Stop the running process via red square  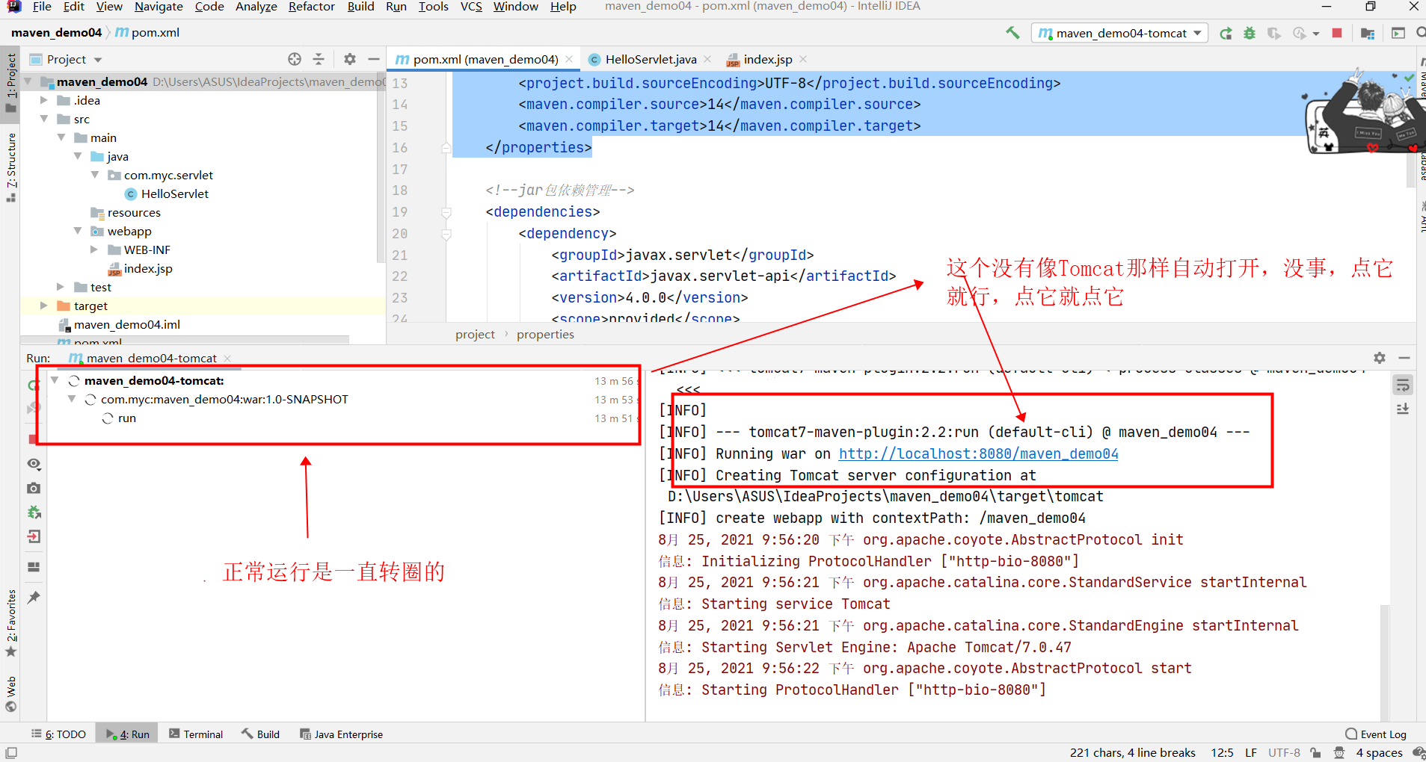point(1337,33)
